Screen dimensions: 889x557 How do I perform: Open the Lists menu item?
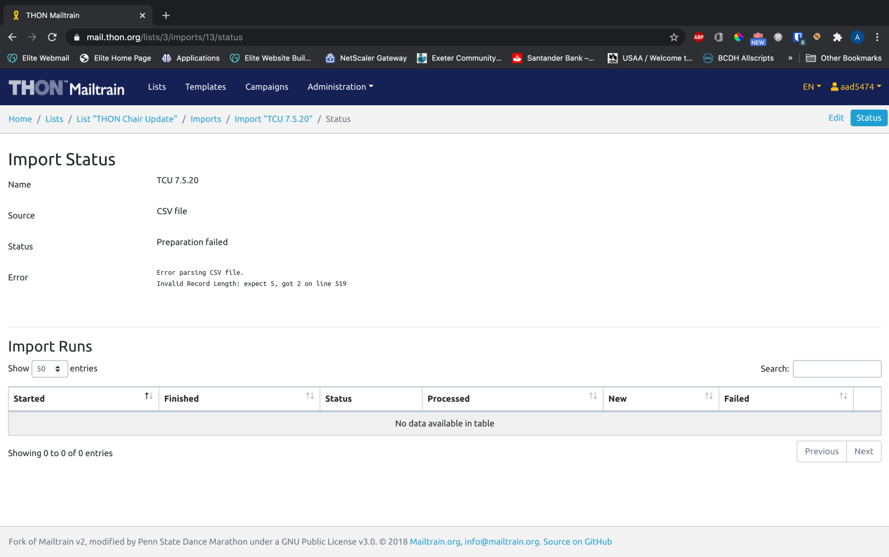coord(157,87)
